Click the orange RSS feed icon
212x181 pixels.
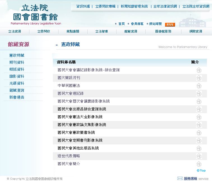(170, 25)
